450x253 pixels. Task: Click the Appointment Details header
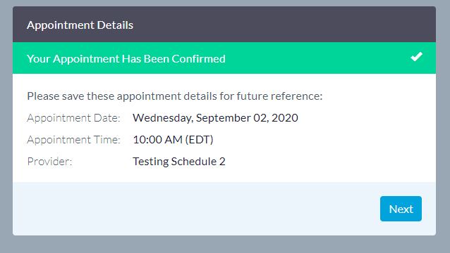click(80, 25)
